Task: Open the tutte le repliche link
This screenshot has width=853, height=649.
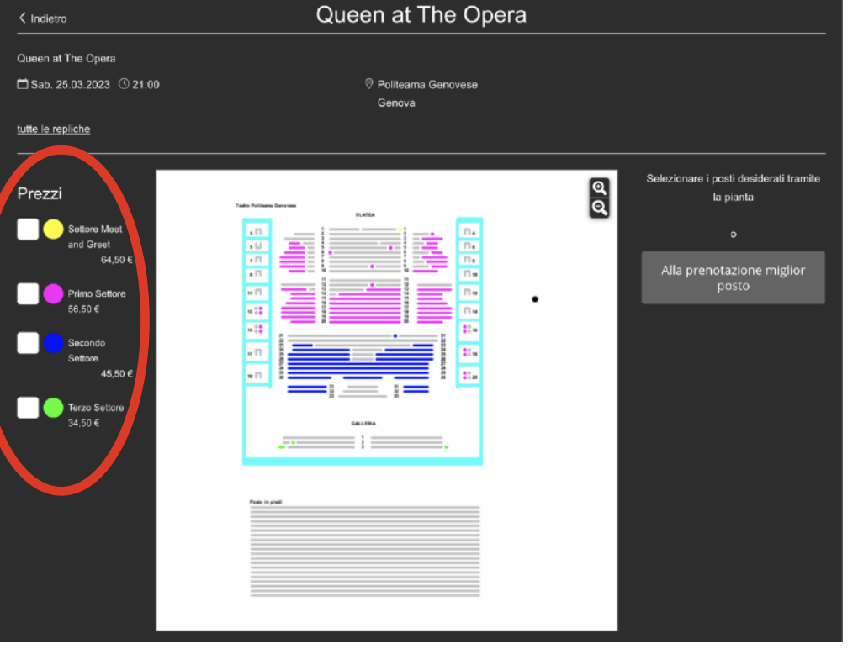Action: pyautogui.click(x=54, y=130)
